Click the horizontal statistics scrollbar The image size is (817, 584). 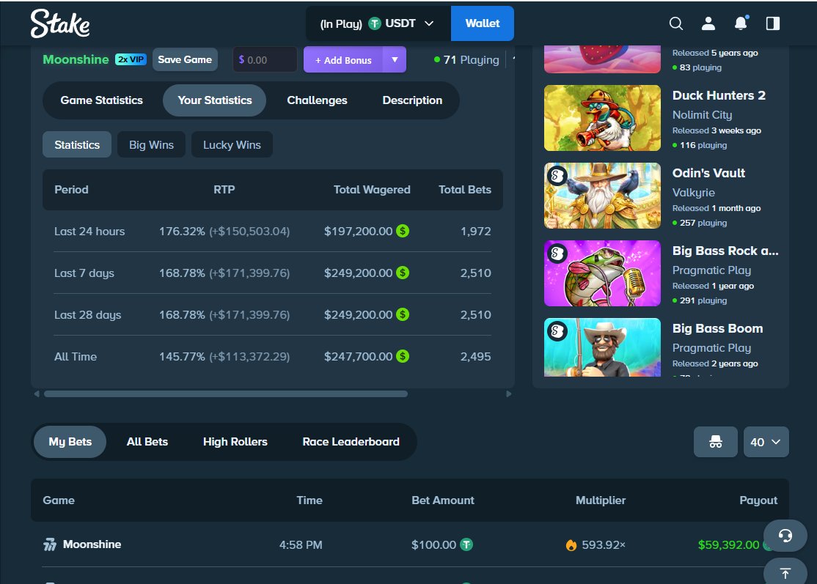(x=226, y=394)
